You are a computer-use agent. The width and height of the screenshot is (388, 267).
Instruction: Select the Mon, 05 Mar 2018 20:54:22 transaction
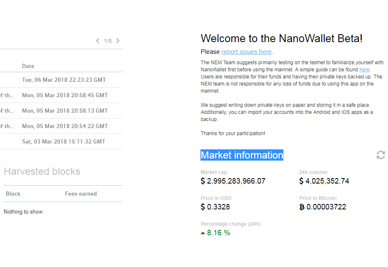point(61,126)
